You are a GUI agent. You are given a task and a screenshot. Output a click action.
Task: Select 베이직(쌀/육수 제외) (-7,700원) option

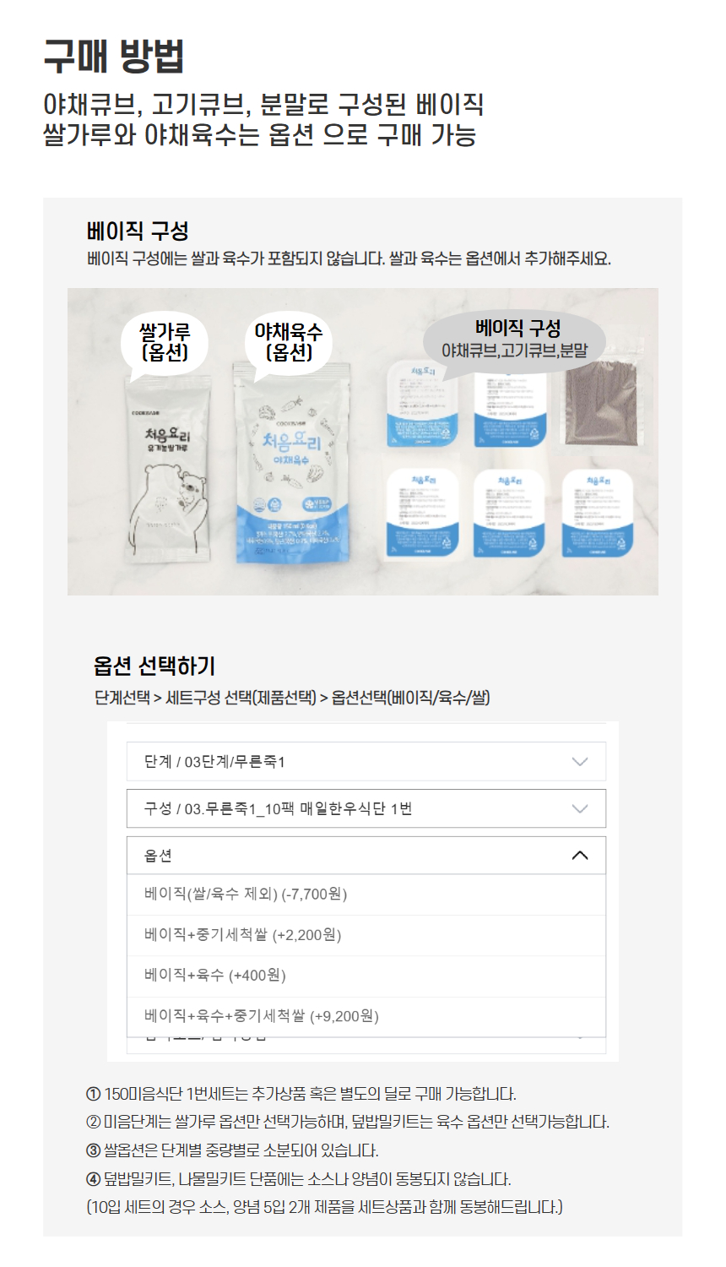(x=366, y=895)
